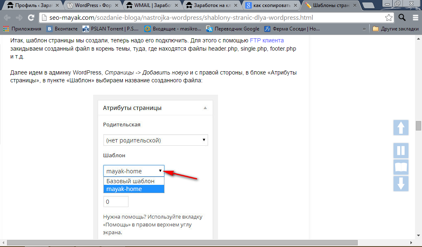The image size is (422, 247).
Task: Close the Шаблоны стран tab
Action: pyautogui.click(x=355, y=5)
